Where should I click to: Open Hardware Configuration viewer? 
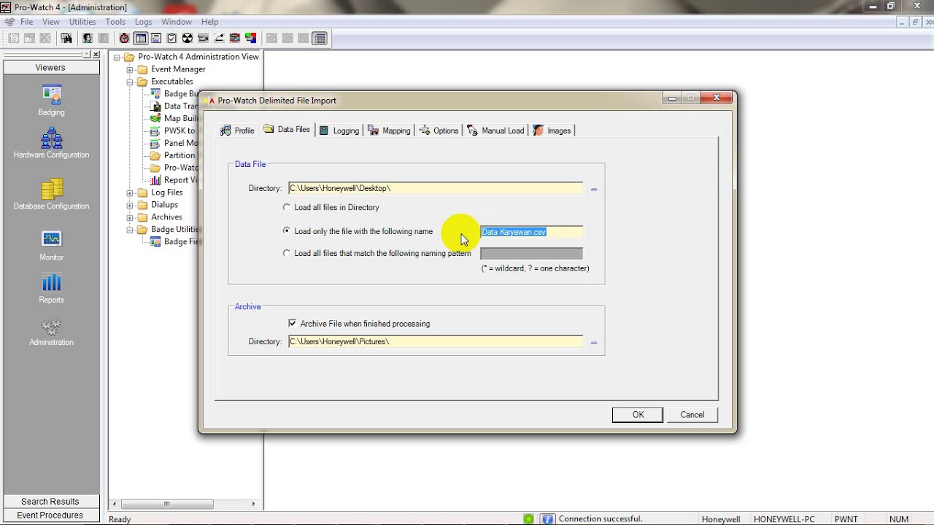pyautogui.click(x=51, y=137)
